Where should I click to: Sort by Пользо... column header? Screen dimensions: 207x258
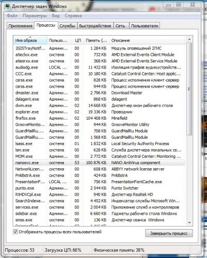pos(59,40)
